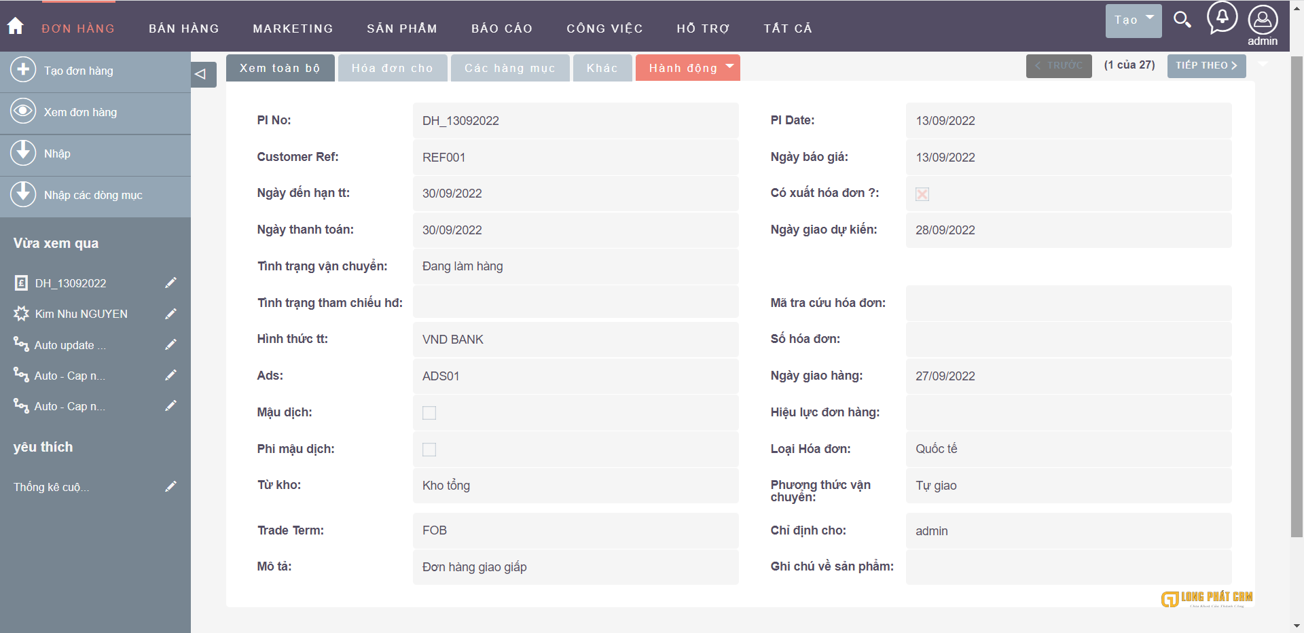This screenshot has width=1304, height=633.
Task: Open the admin user profile icon
Action: [x=1263, y=20]
